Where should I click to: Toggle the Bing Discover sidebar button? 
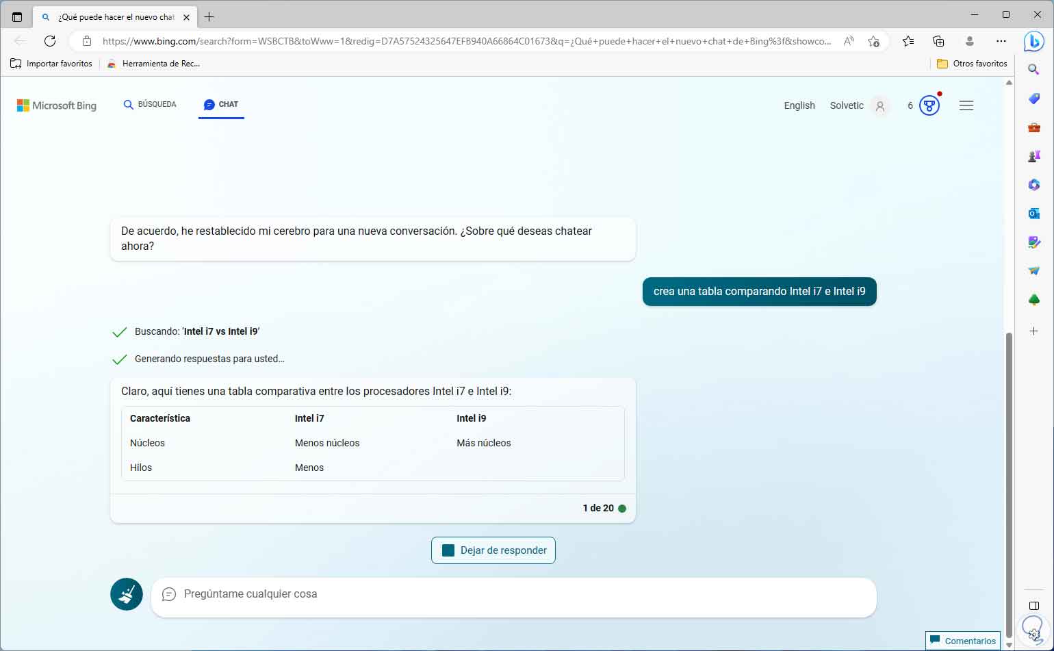[1033, 41]
